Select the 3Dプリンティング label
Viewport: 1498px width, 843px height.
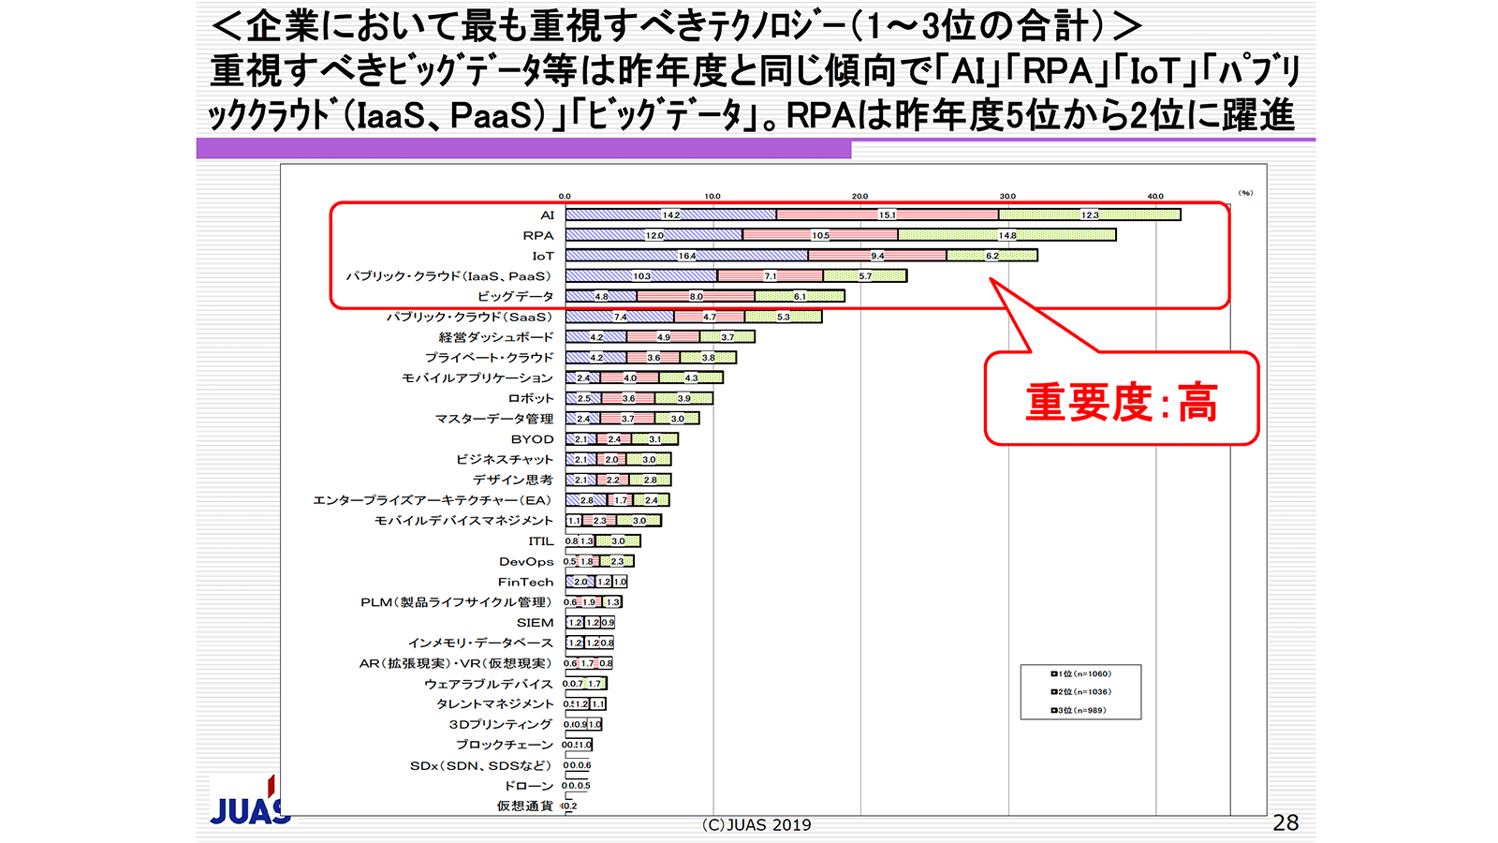tap(501, 725)
